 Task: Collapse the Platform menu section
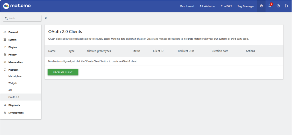[x=13, y=70]
